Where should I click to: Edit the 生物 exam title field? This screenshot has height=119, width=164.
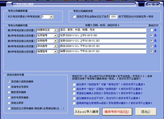point(103,41)
